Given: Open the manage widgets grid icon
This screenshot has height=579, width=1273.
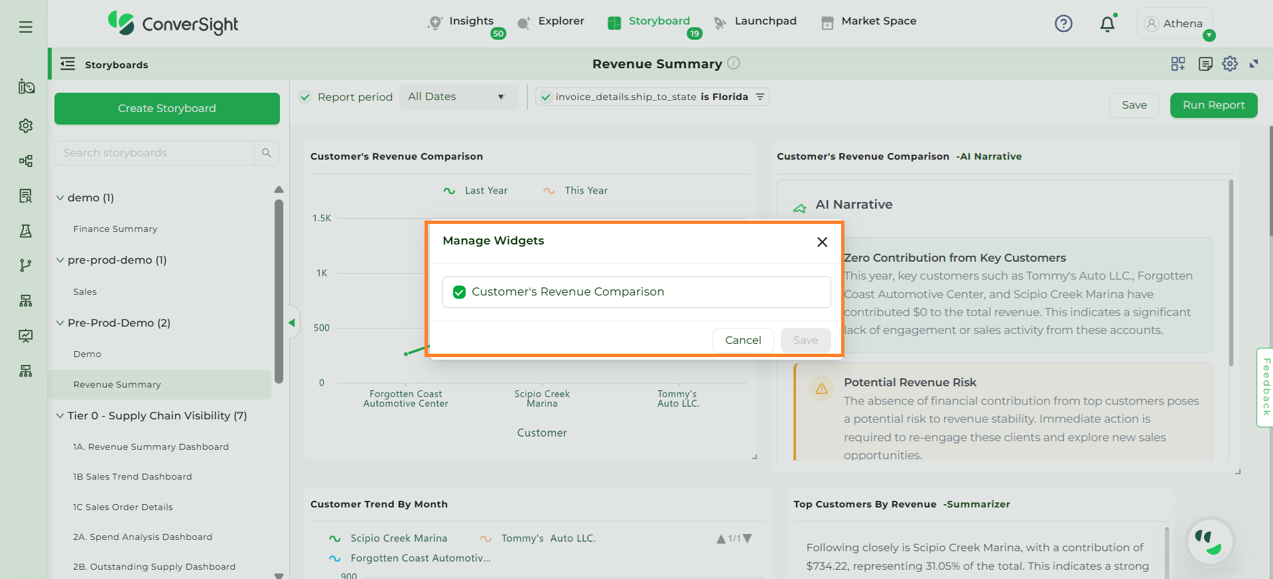Looking at the screenshot, I should pos(1178,64).
